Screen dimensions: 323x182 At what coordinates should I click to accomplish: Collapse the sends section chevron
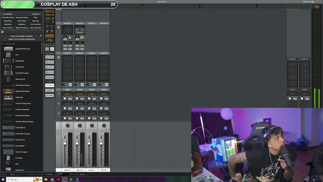point(59,89)
